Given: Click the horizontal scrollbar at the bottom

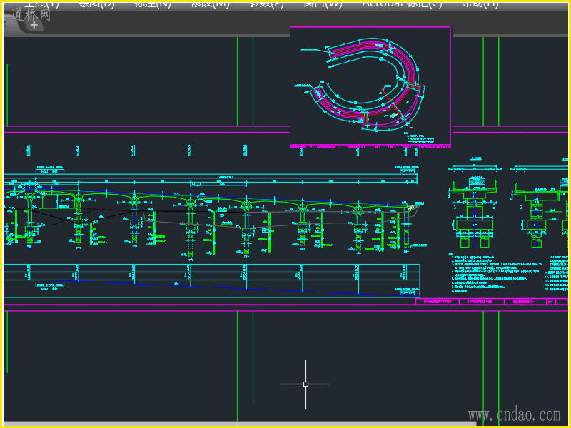Looking at the screenshot, I should pos(241,424).
